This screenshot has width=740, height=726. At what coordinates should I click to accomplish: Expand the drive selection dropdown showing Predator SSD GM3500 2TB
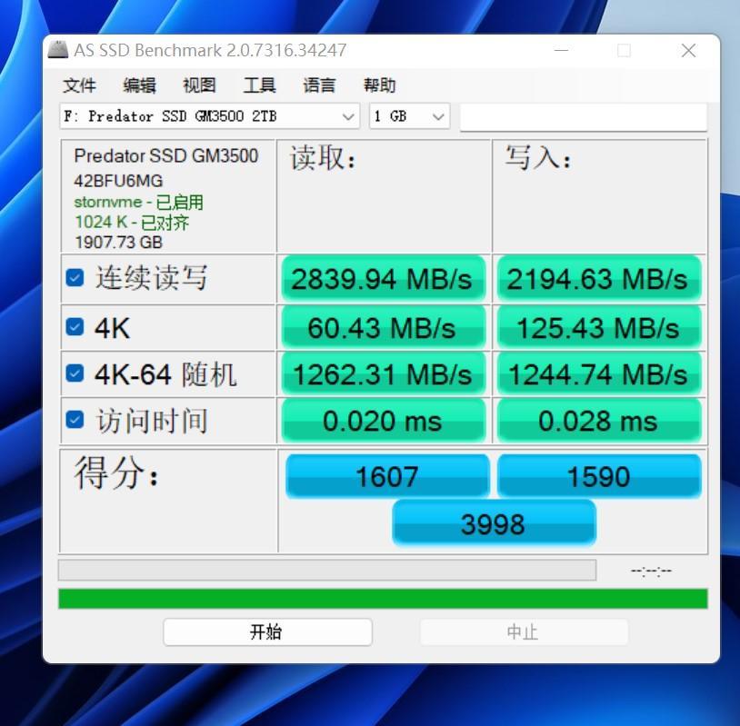tap(209, 116)
